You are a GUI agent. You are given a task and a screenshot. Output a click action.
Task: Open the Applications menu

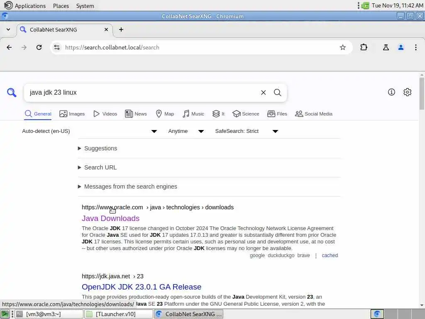click(x=25, y=6)
